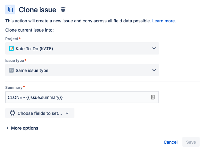This screenshot has height=155, width=203.
Task: Open the Project dropdown chevron
Action: coord(154,48)
